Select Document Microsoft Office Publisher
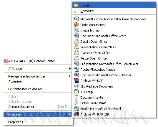158x127 pixels. click(x=114, y=75)
